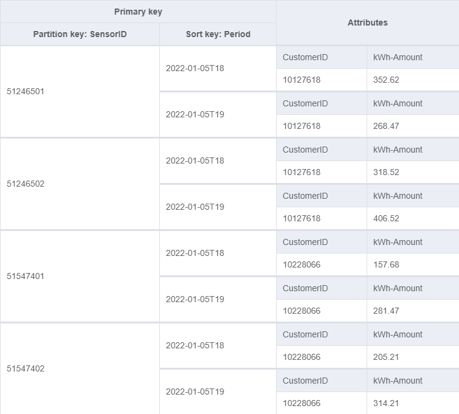Click the kWh-Amount value 318.52
This screenshot has height=414, width=459.
386,172
